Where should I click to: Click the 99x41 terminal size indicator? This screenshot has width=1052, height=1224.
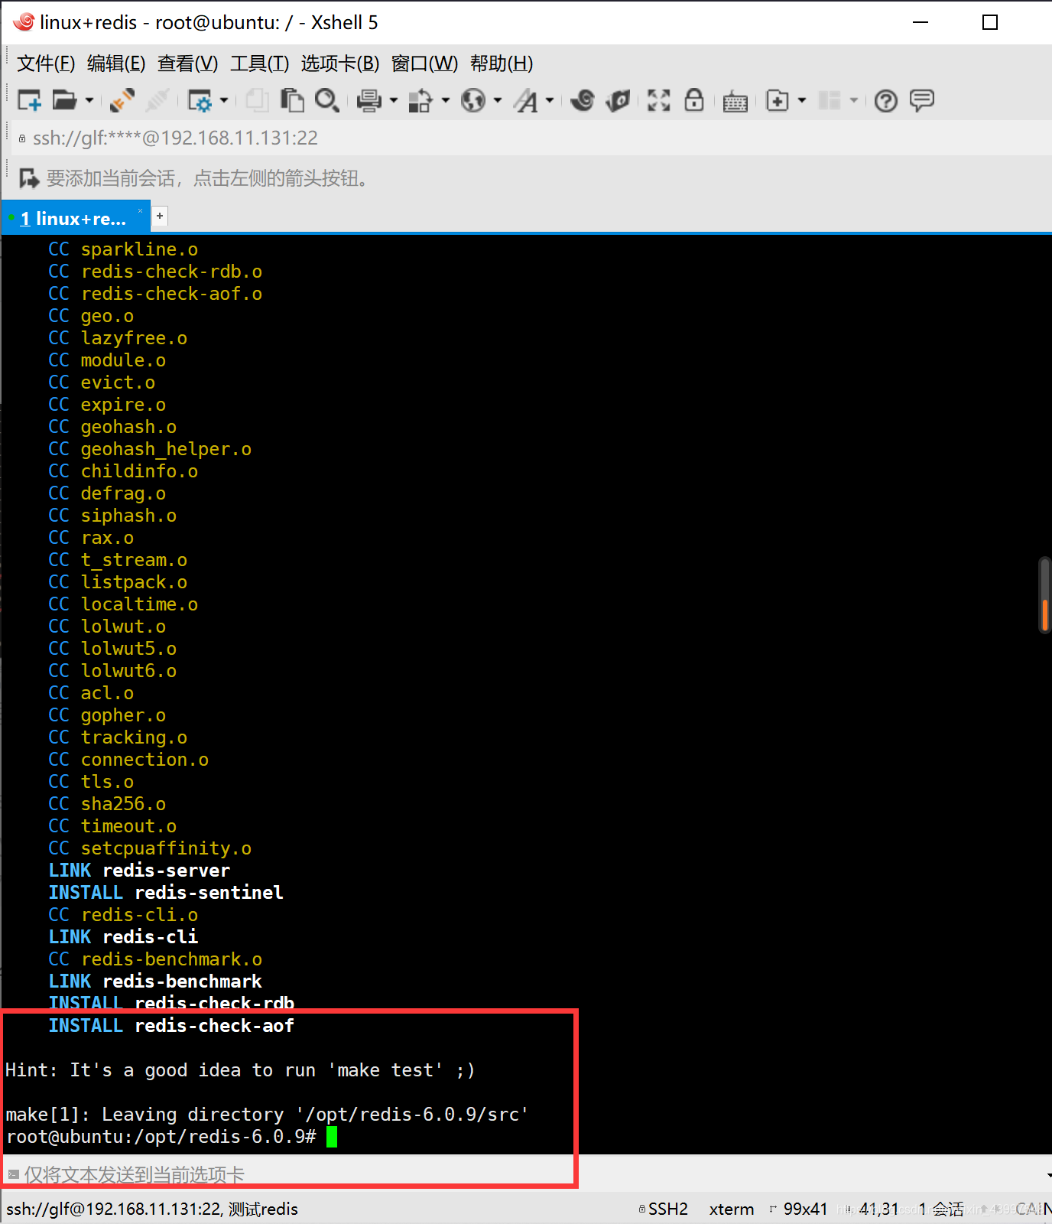point(799,1209)
